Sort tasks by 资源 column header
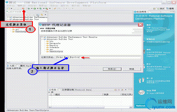Viewport: 177px width, 112px height. [x=112, y=94]
